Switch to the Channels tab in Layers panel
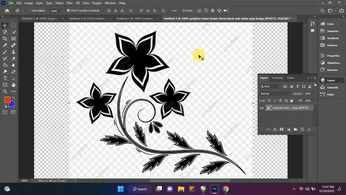This screenshot has width=346, height=195. click(277, 78)
